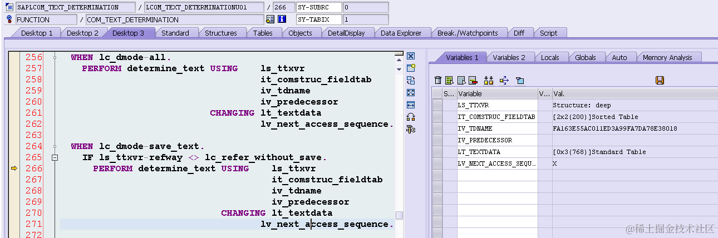Click the COM_TEXT_DETERMINATION function name field
The height and width of the screenshot is (238, 718).
coord(174,19)
